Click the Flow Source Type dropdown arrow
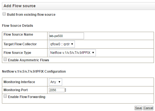Screen dimensions: 155x111 pyautogui.click(x=93, y=53)
